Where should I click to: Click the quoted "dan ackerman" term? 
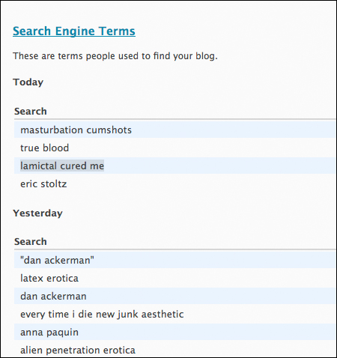point(57,260)
